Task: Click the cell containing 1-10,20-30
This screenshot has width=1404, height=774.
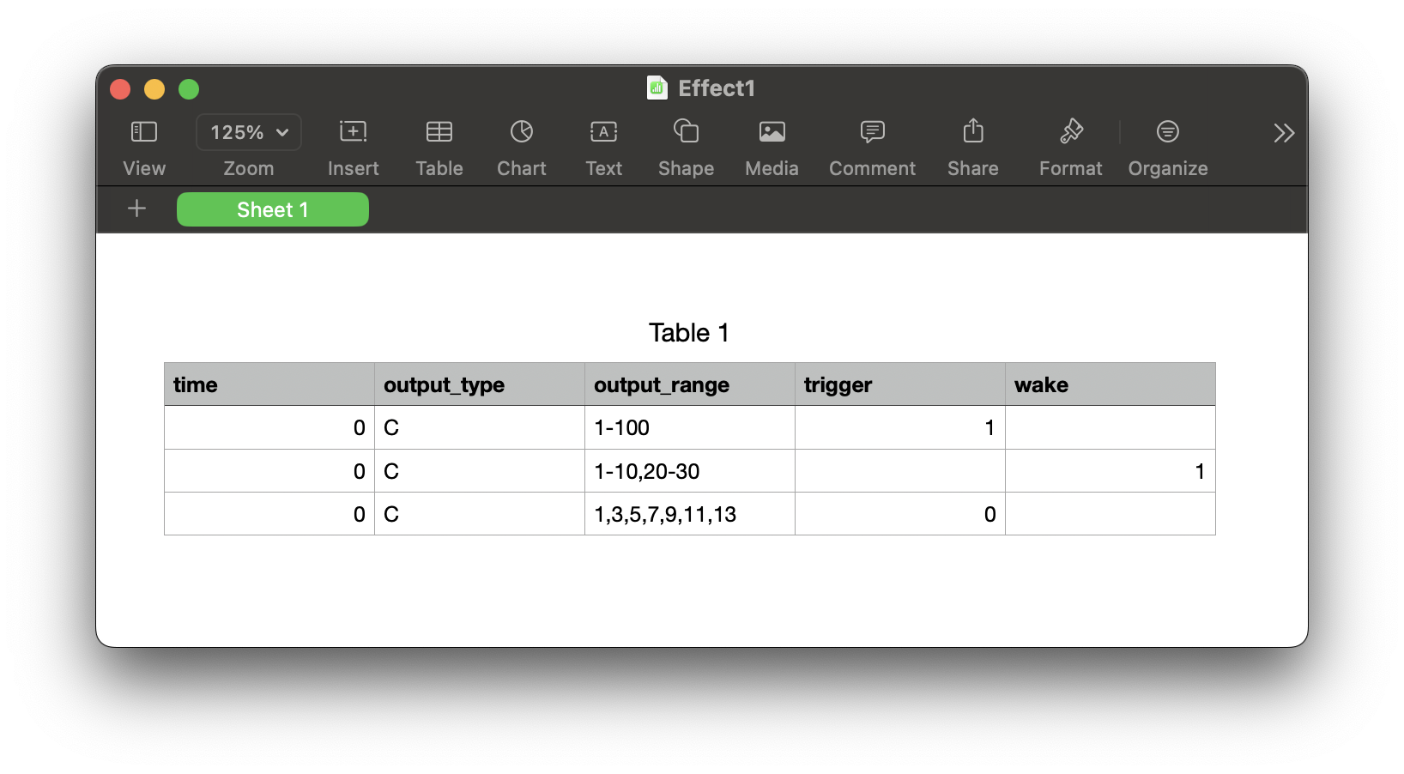Action: tap(647, 470)
